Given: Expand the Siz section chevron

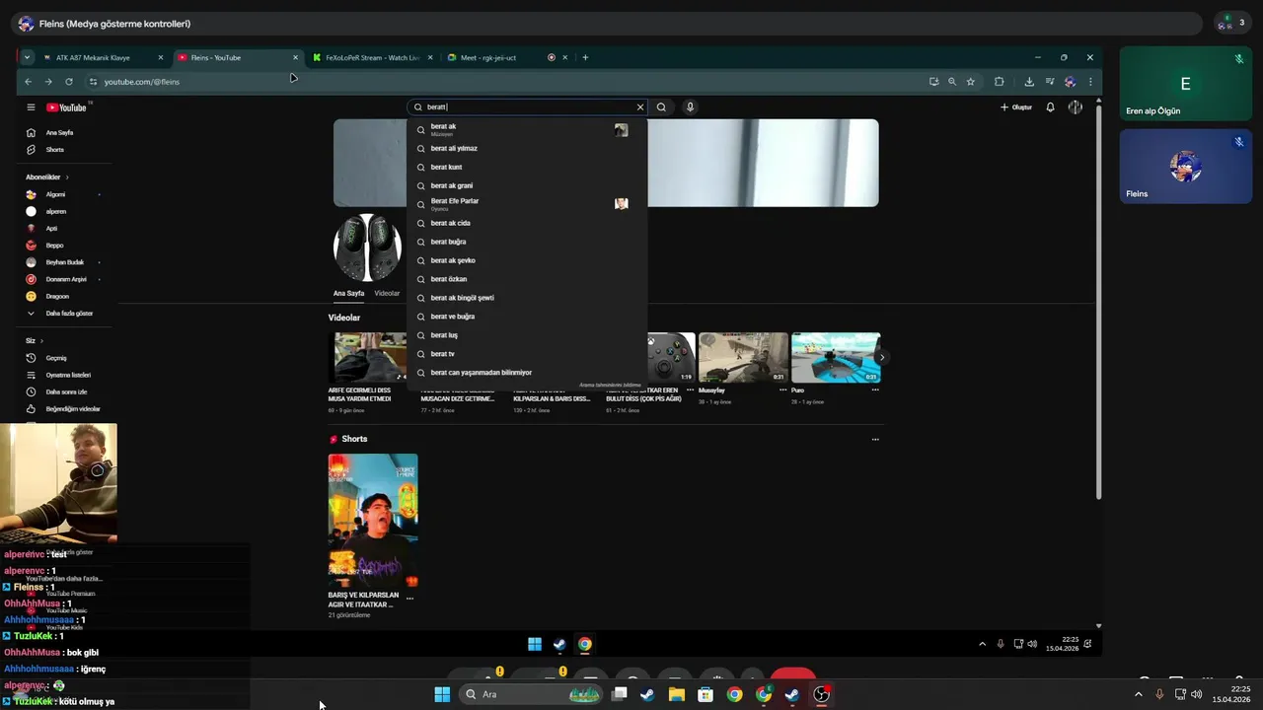Looking at the screenshot, I should point(41,341).
